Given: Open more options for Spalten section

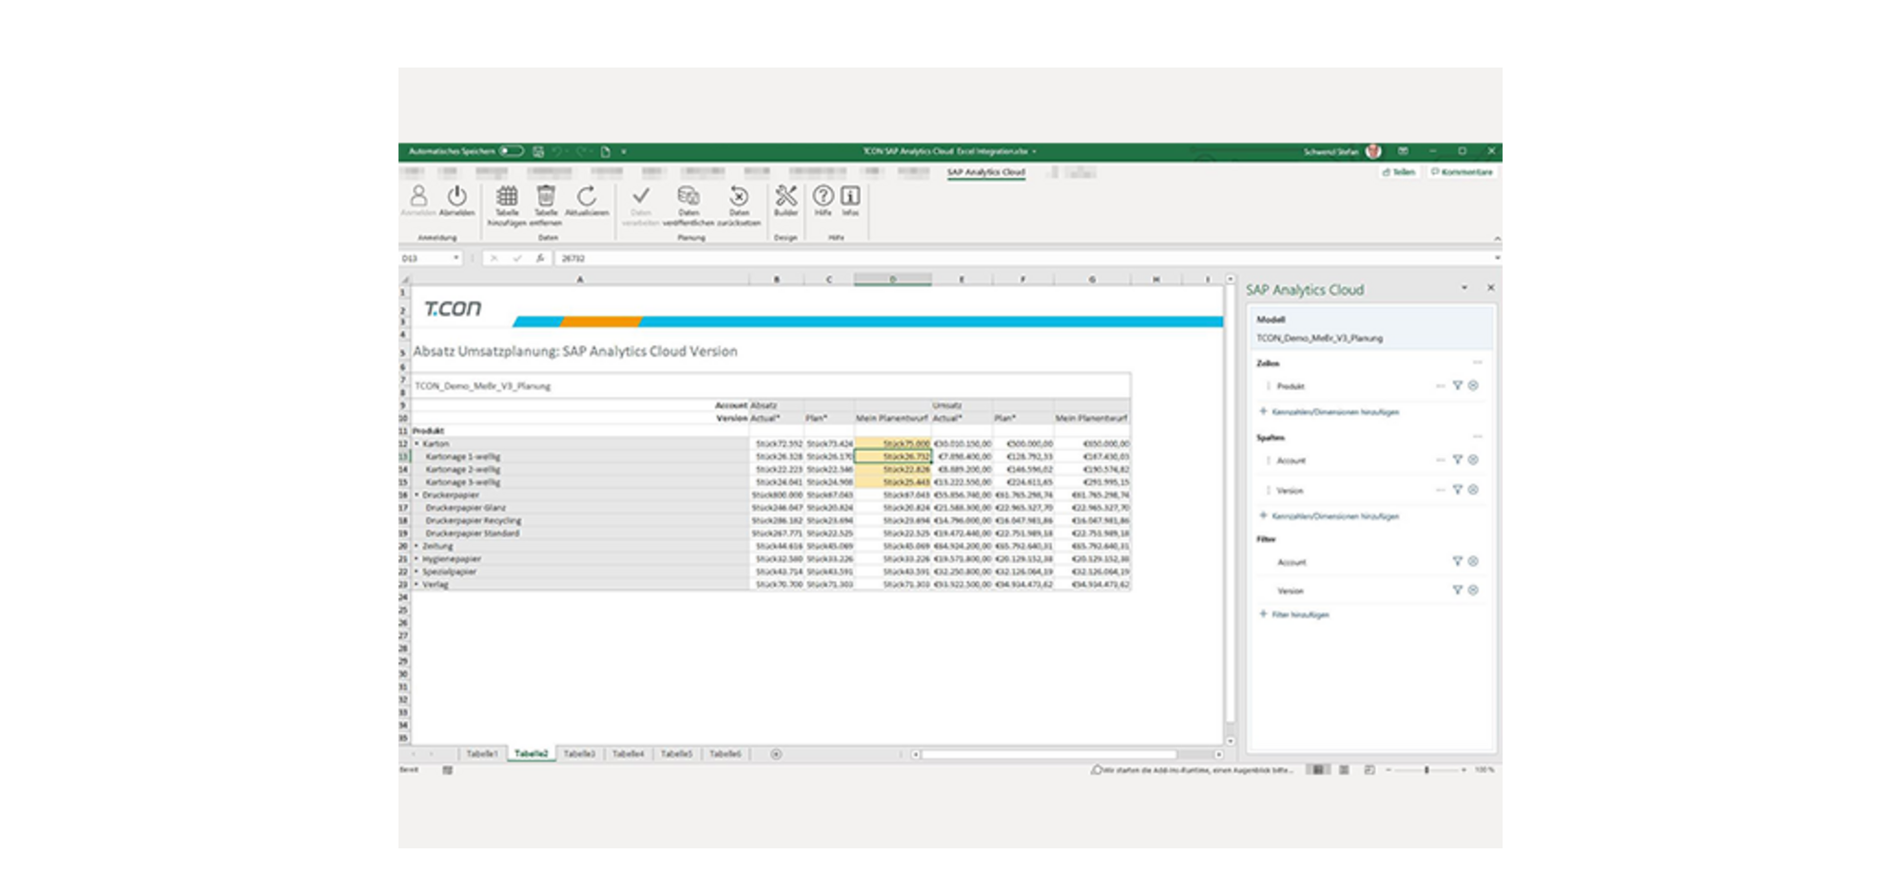Looking at the screenshot, I should pos(1477,437).
